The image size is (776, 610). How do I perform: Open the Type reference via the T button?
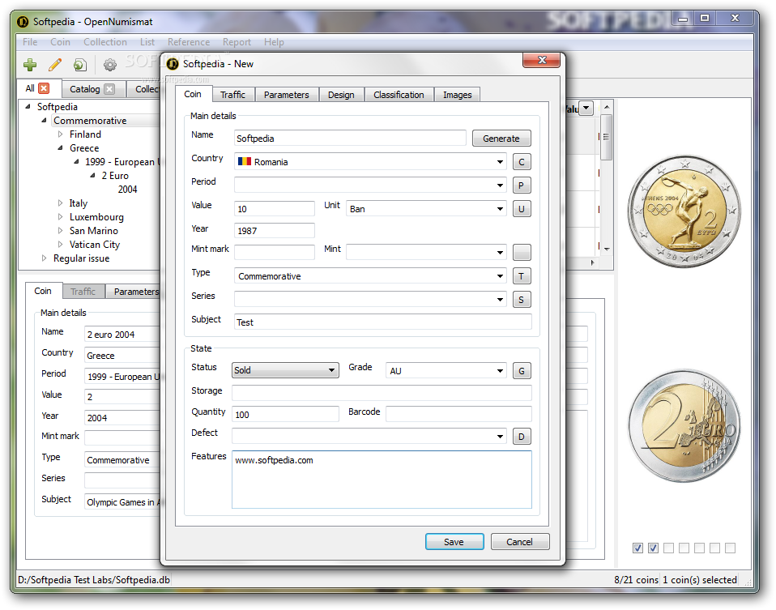521,275
